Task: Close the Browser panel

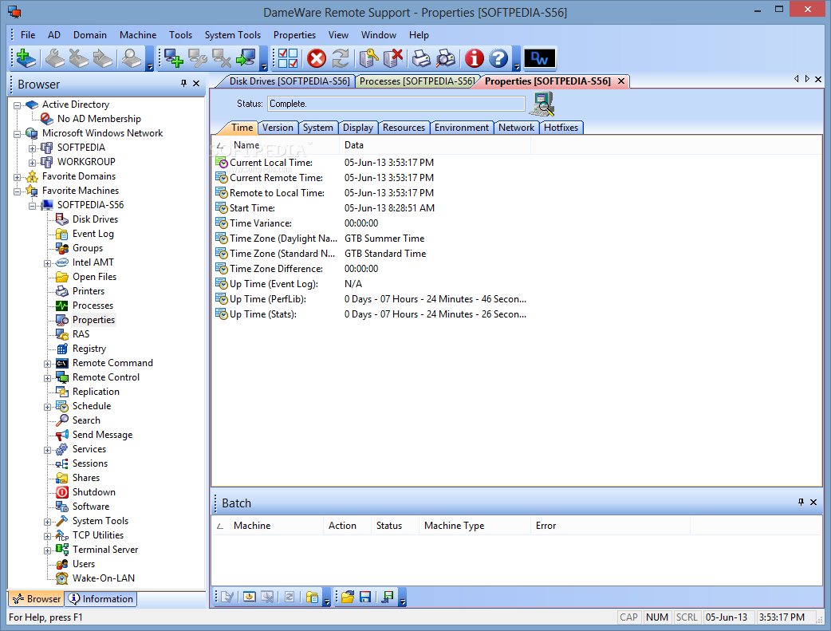Action: (x=196, y=83)
